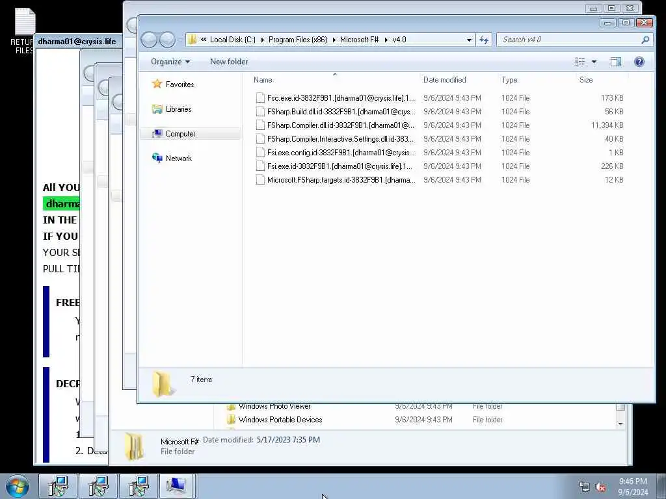Image resolution: width=666 pixels, height=499 pixels.
Task: Expand the chevron after Program Files (x86)
Action: [x=334, y=40]
